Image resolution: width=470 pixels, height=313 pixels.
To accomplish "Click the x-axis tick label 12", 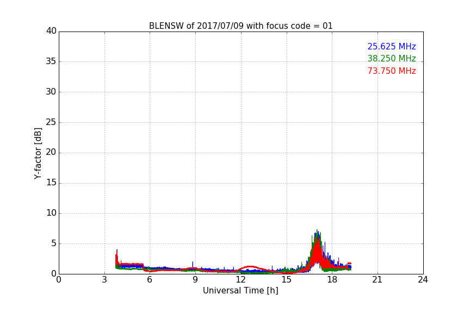I will click(x=241, y=280).
